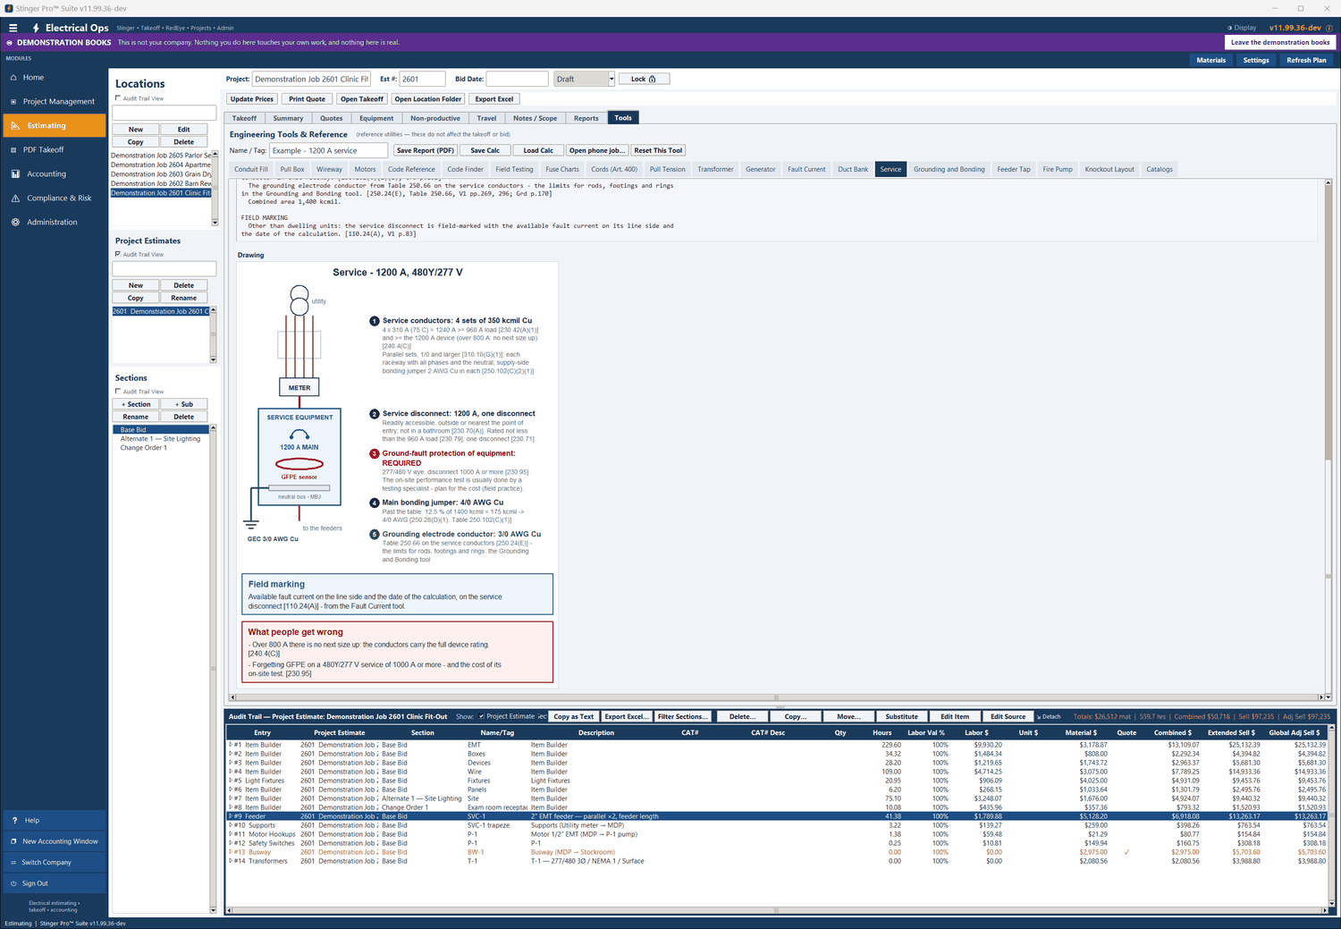
Task: Select Alternate 1 — Site Lighting section
Action: pyautogui.click(x=161, y=439)
